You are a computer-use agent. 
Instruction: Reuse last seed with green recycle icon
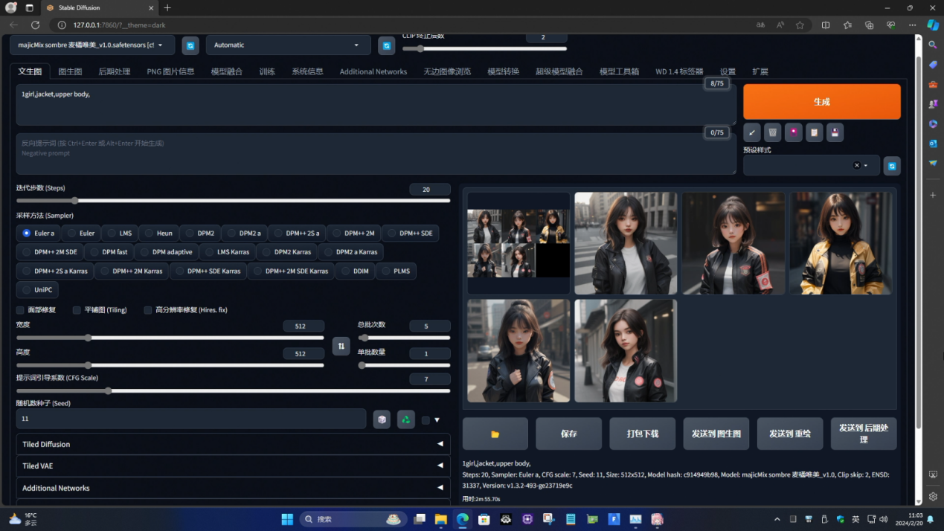click(x=405, y=419)
